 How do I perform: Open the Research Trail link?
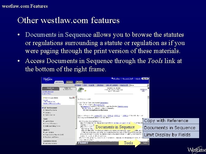tap(128, 79)
